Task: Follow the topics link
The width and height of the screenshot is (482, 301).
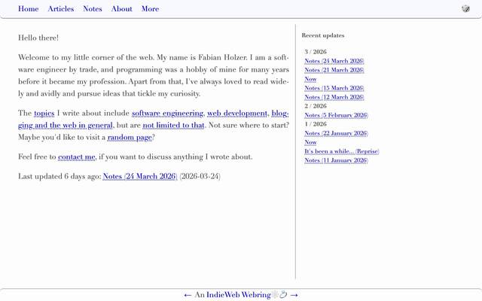Action: pyautogui.click(x=44, y=114)
